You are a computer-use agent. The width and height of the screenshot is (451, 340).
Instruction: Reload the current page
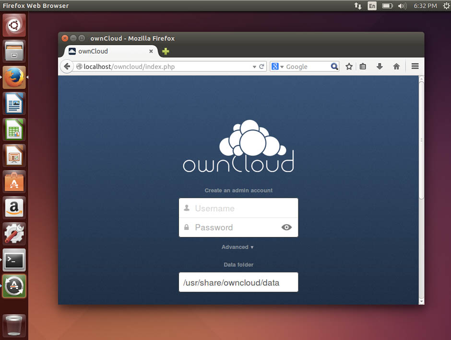pos(261,67)
